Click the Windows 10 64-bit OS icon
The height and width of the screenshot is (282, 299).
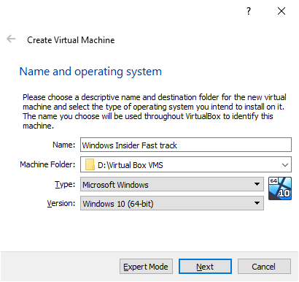point(280,188)
